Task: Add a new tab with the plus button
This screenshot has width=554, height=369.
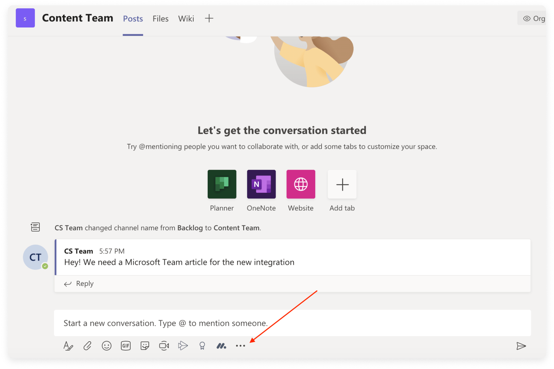Action: pyautogui.click(x=209, y=18)
